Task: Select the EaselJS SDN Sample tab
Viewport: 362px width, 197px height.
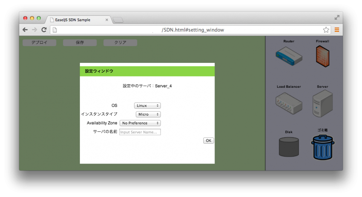Action: click(78, 20)
